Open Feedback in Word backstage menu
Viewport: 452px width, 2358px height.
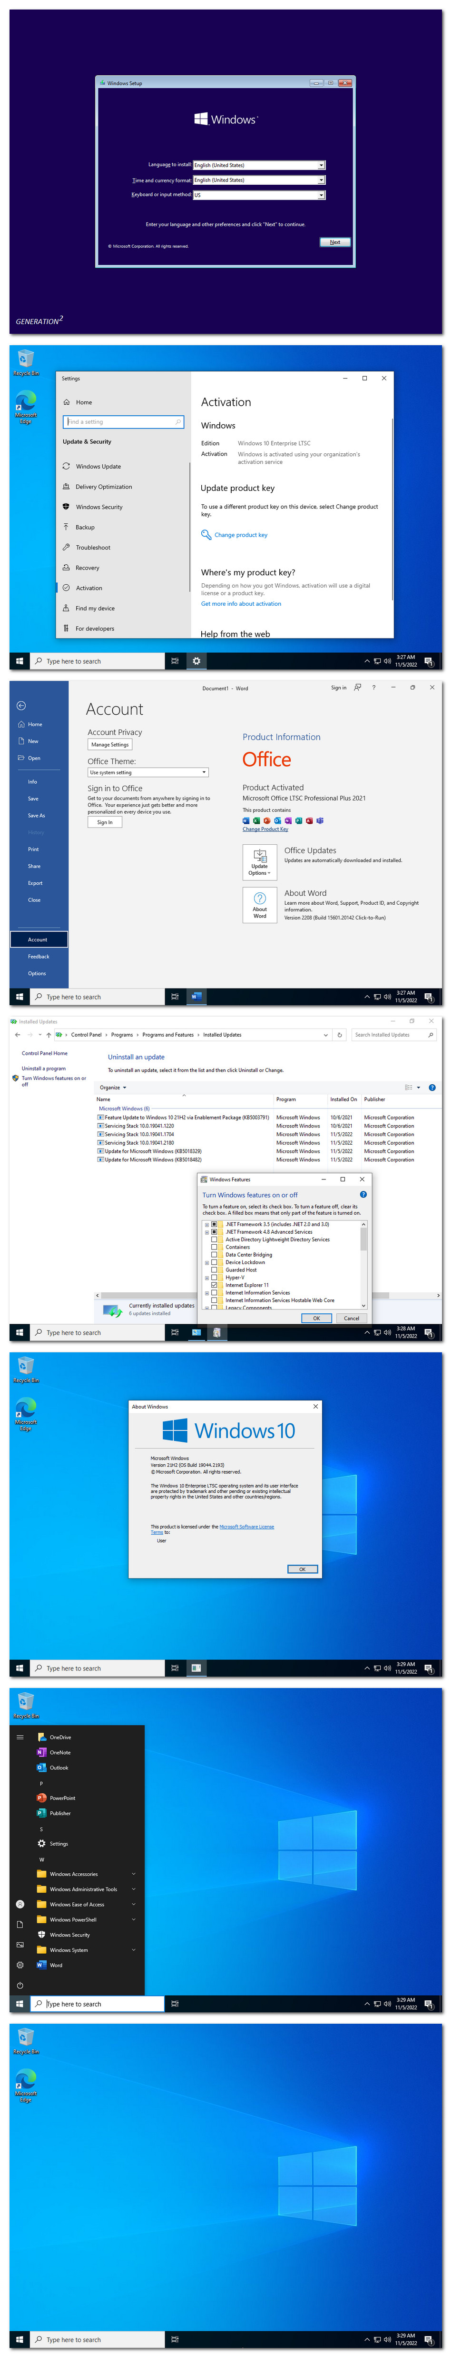(39, 957)
